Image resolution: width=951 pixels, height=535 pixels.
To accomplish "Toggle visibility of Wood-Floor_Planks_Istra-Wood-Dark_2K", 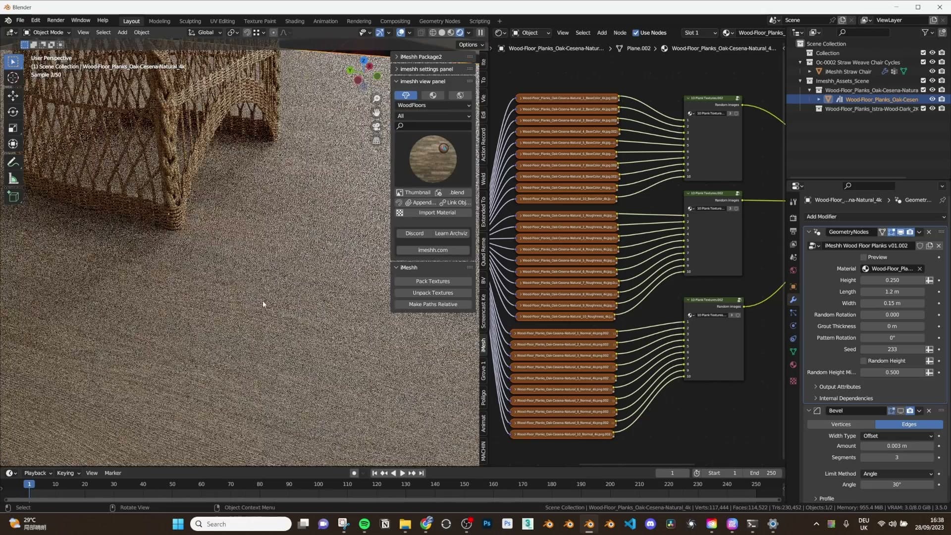I will (x=932, y=109).
